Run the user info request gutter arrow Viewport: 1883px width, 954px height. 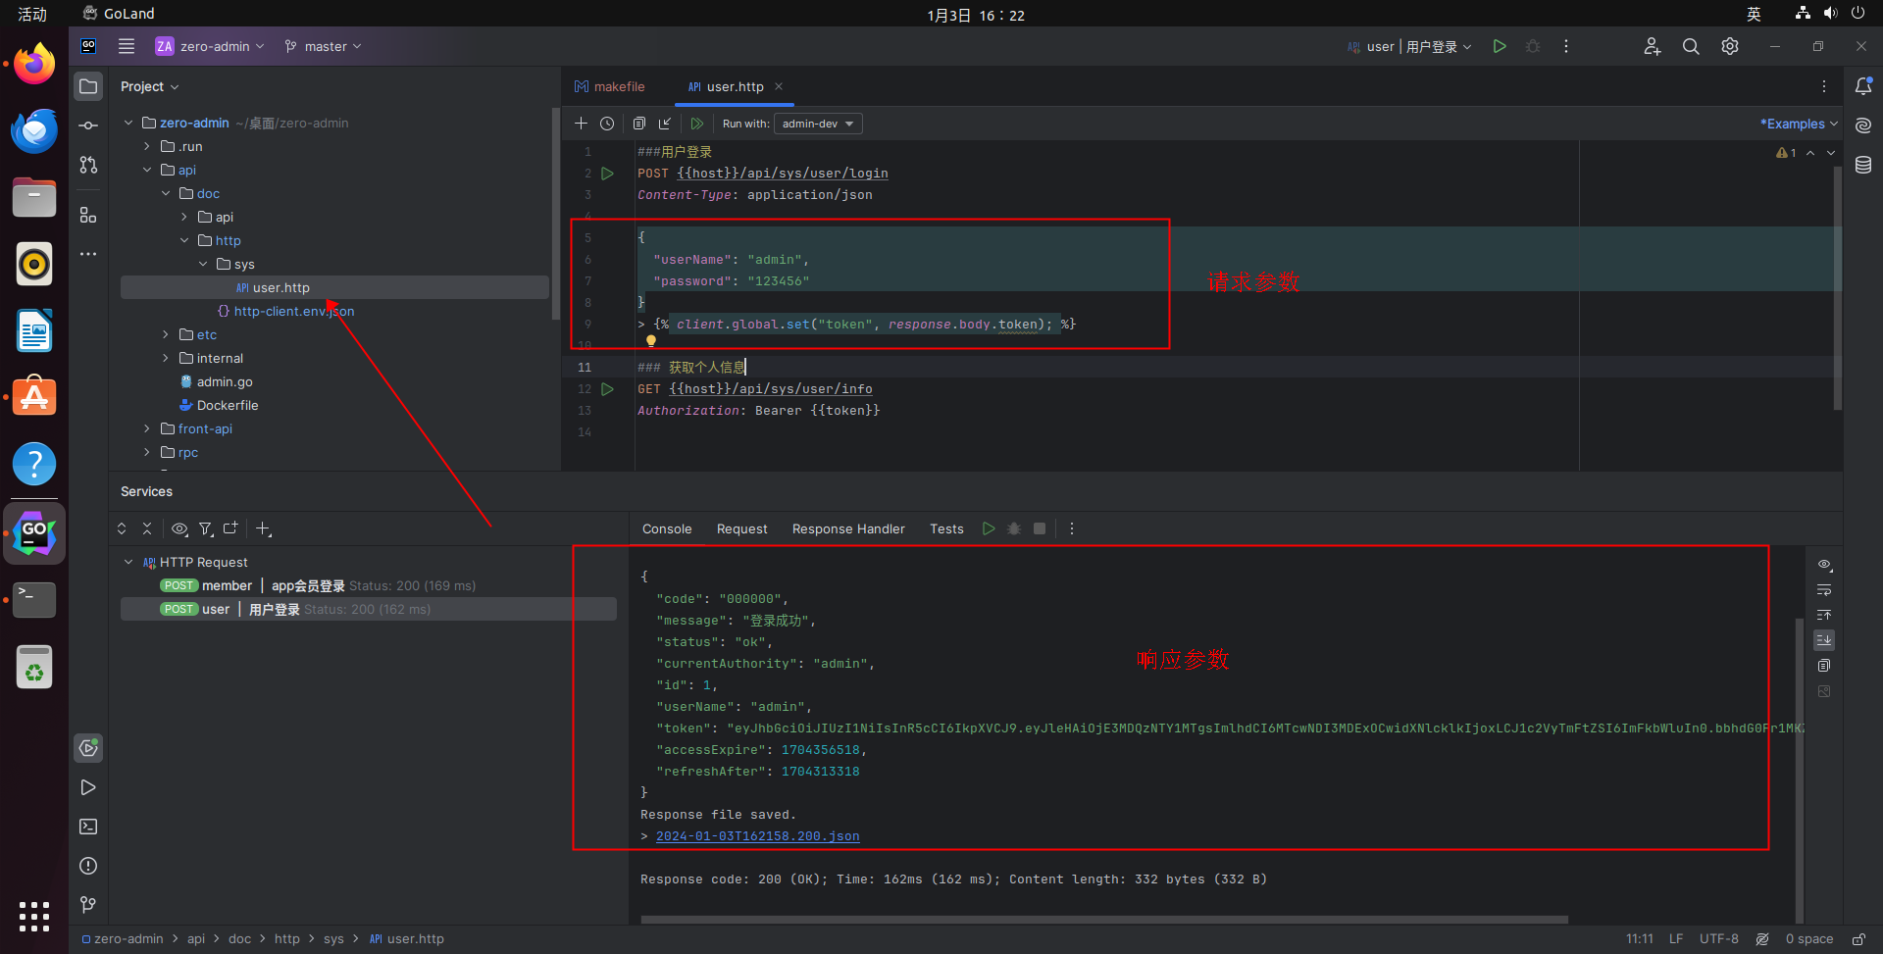point(608,389)
